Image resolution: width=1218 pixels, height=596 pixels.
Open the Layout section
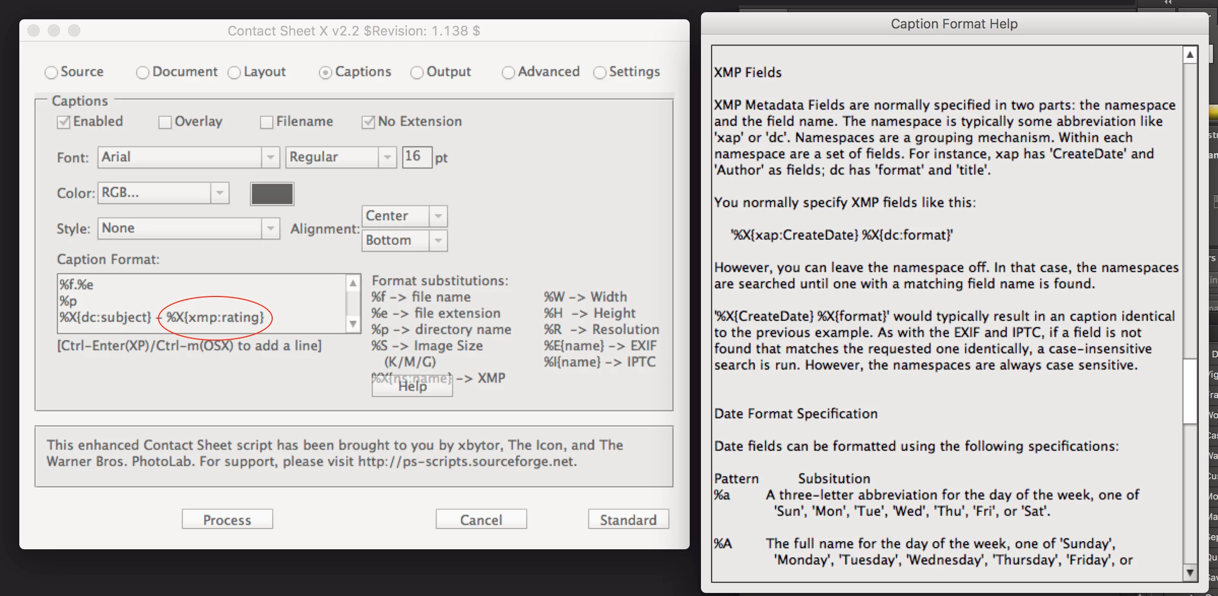pyautogui.click(x=234, y=73)
